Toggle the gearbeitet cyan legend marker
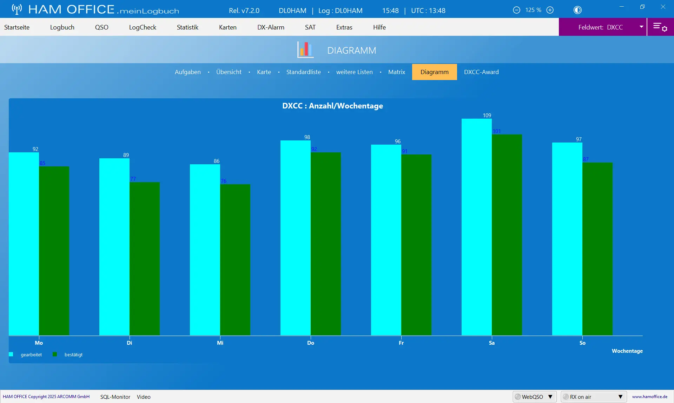Viewport: 674px width, 403px height. (x=11, y=355)
